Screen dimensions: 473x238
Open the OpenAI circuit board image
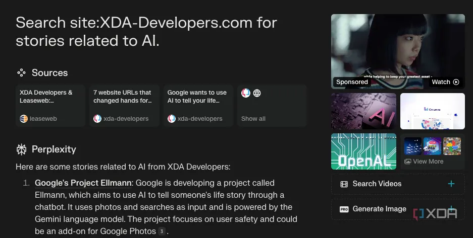pyautogui.click(x=363, y=151)
